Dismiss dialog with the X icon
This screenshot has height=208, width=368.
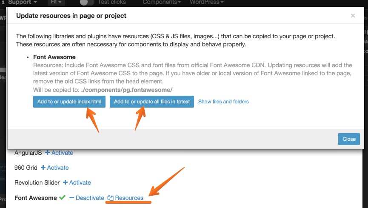point(353,16)
